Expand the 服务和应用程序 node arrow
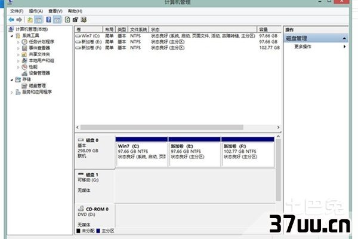358x239 pixels. click(x=12, y=92)
